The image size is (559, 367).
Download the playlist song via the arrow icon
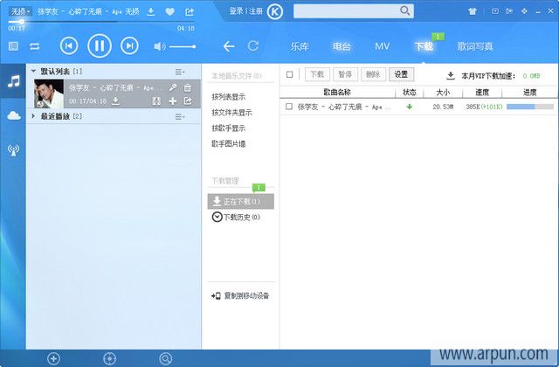(115, 101)
